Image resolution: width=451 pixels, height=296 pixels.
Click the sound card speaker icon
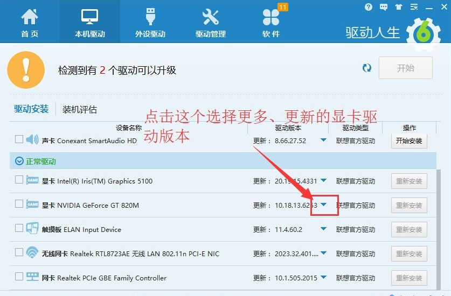click(x=32, y=140)
